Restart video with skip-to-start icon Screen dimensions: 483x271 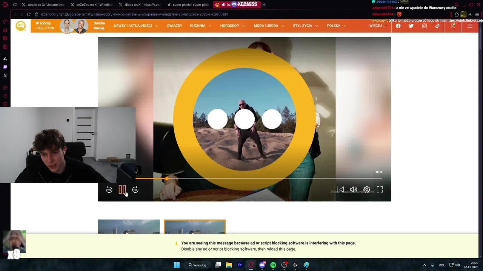[x=340, y=190]
